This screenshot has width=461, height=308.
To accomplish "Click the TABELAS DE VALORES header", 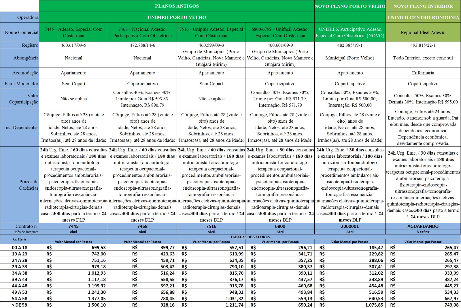I will click(250, 237).
